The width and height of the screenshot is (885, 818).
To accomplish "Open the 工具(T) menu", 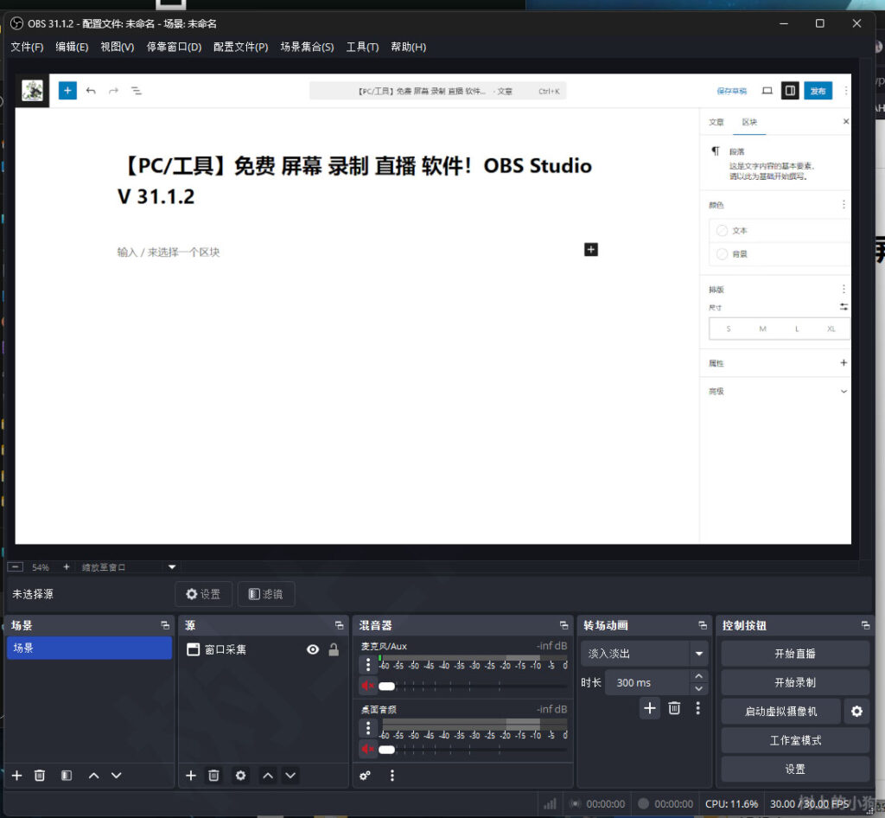I will [x=362, y=47].
